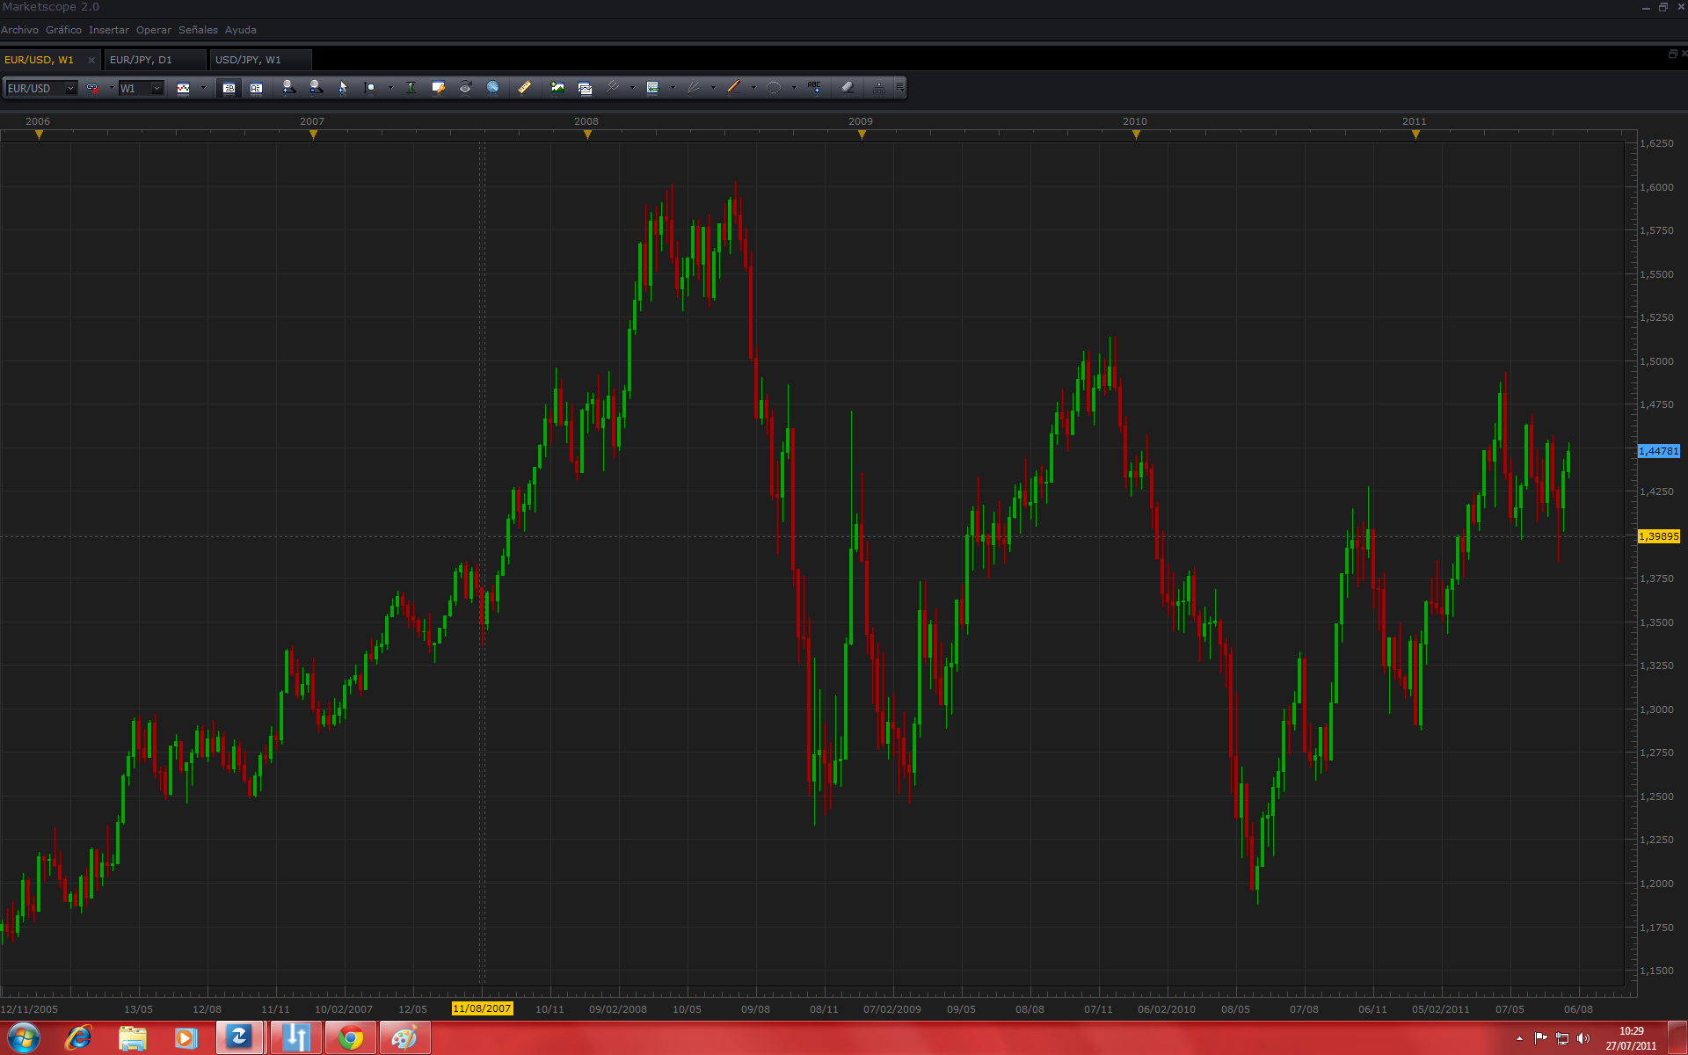Switch to the EUR/JPY, D1 tab
This screenshot has height=1055, width=1688.
point(141,60)
